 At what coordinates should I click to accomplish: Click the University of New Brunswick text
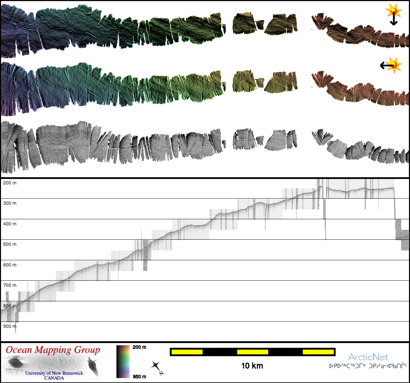[x=54, y=373]
